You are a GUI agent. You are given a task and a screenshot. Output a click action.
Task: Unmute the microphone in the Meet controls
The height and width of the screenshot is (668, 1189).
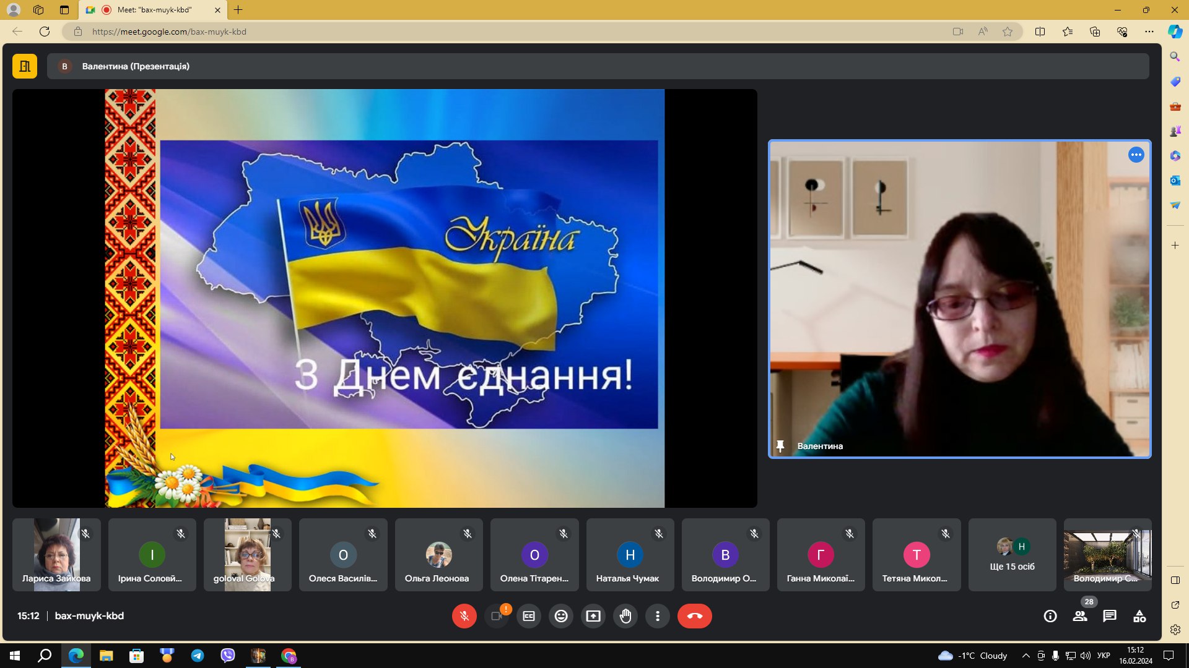coord(464,616)
